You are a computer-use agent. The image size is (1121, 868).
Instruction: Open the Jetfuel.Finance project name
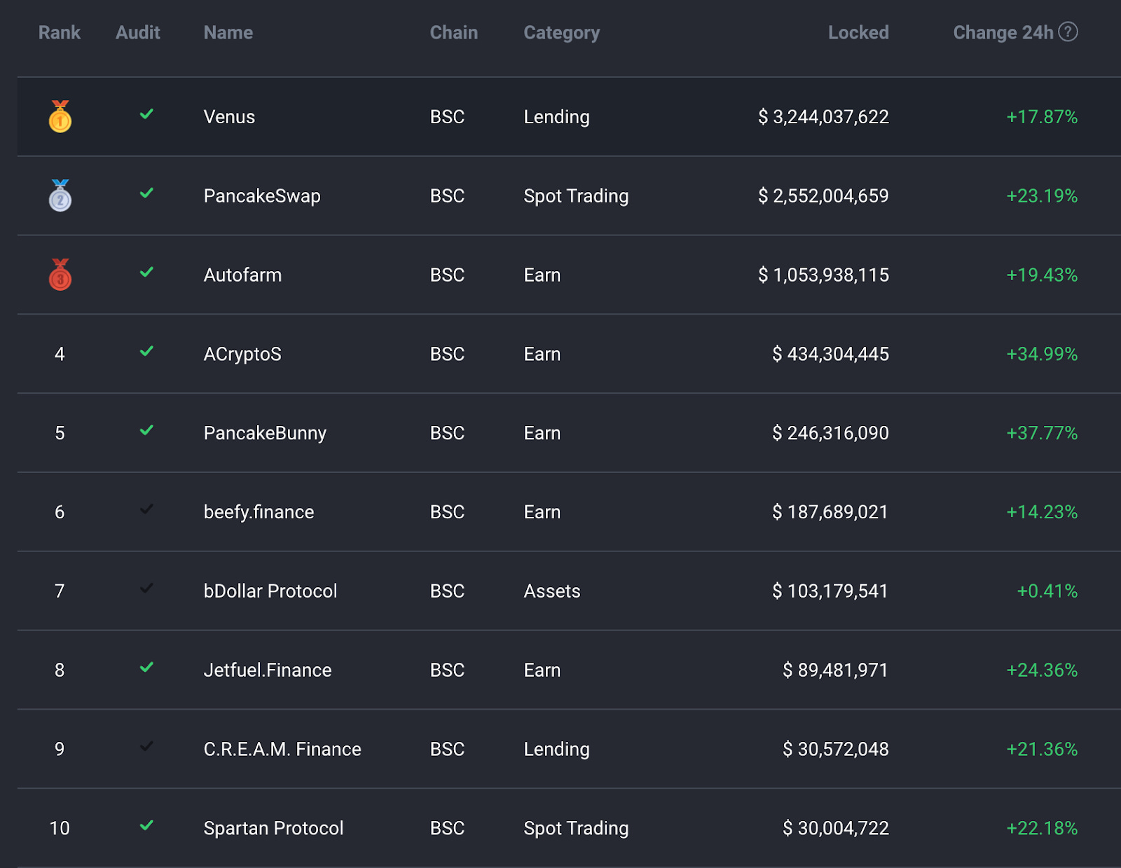tap(268, 670)
